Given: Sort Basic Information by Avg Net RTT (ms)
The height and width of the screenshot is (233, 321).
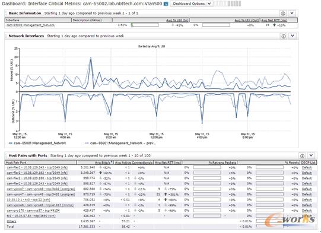Looking at the screenshot, I should [x=274, y=20].
